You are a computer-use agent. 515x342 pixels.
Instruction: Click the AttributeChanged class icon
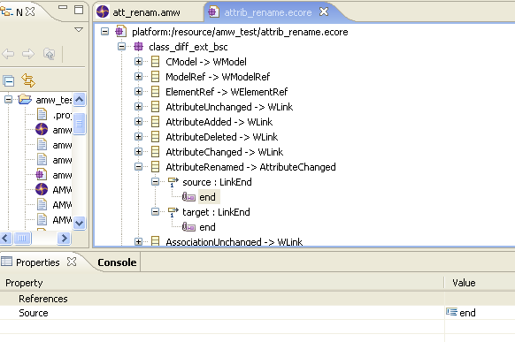click(x=155, y=152)
